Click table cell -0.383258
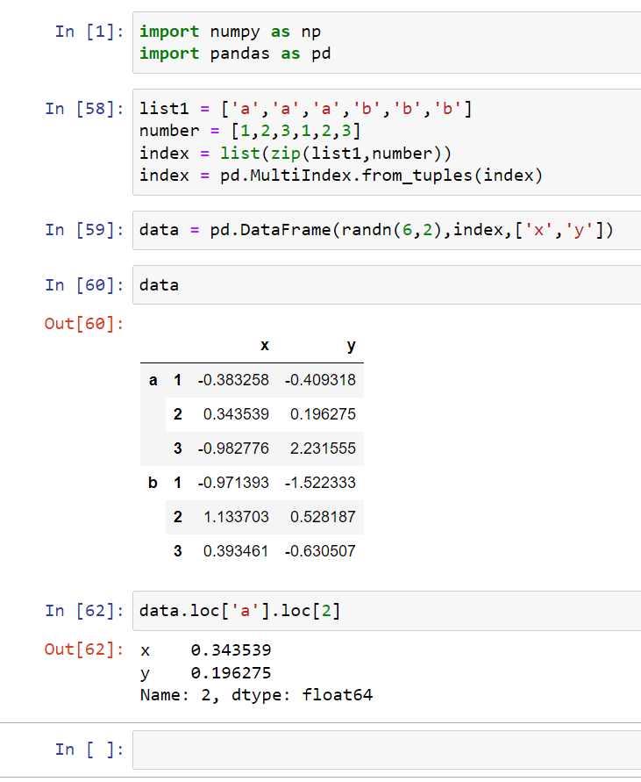The width and height of the screenshot is (641, 782). (233, 380)
